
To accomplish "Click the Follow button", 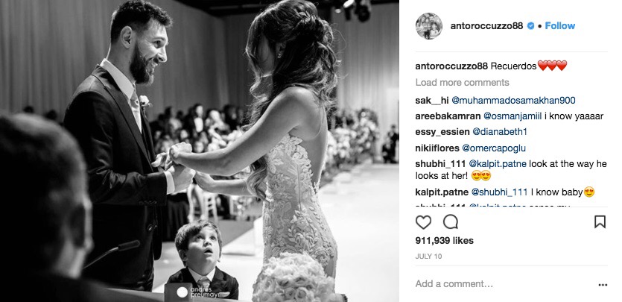I will (559, 26).
